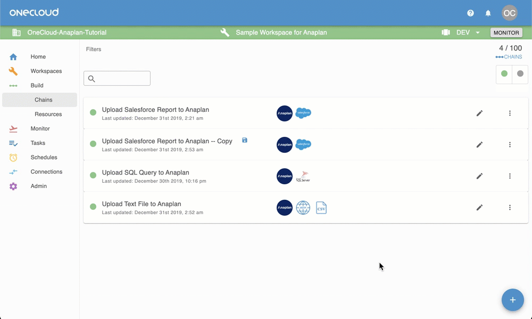This screenshot has width=532, height=319.
Task: Expand the DEV environment dropdown arrow
Action: click(477, 32)
